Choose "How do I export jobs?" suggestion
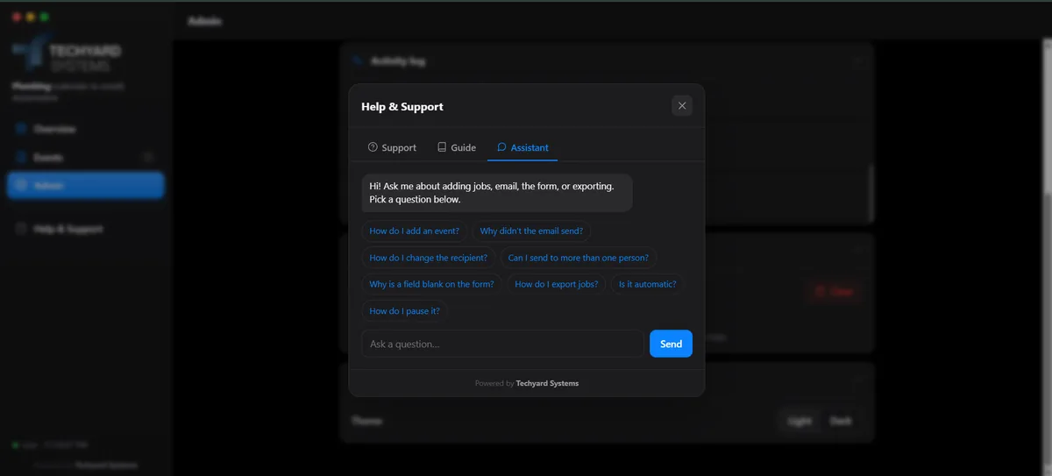1052x476 pixels. pos(557,284)
